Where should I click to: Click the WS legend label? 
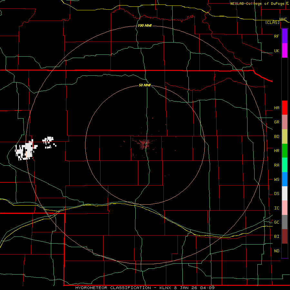click(276, 179)
